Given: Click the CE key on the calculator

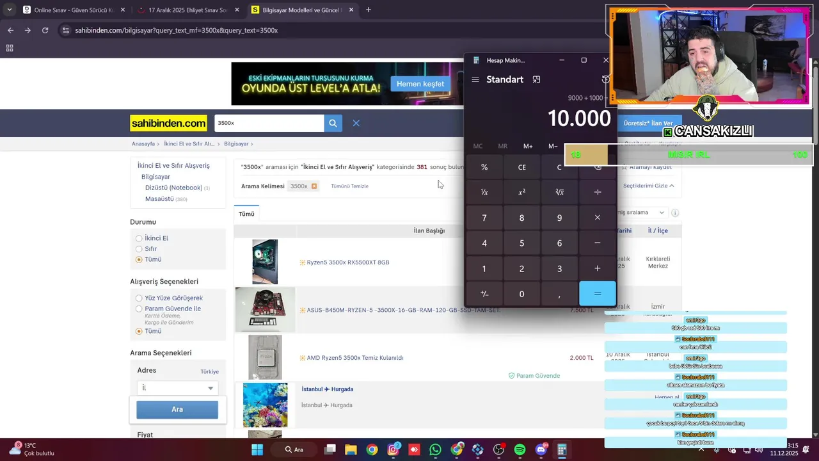Looking at the screenshot, I should click(521, 167).
